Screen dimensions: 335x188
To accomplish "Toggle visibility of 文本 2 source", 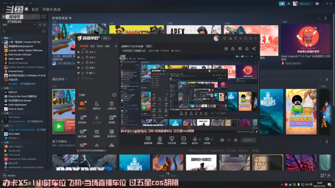I will (x=78, y=57).
